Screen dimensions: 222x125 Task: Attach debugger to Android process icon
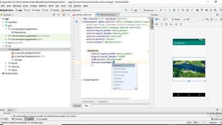(x=188, y=10)
